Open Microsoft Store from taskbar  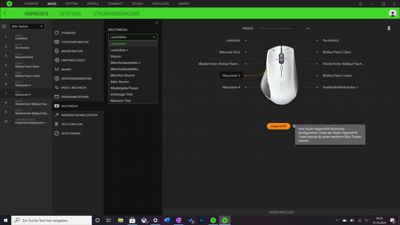[132, 220]
